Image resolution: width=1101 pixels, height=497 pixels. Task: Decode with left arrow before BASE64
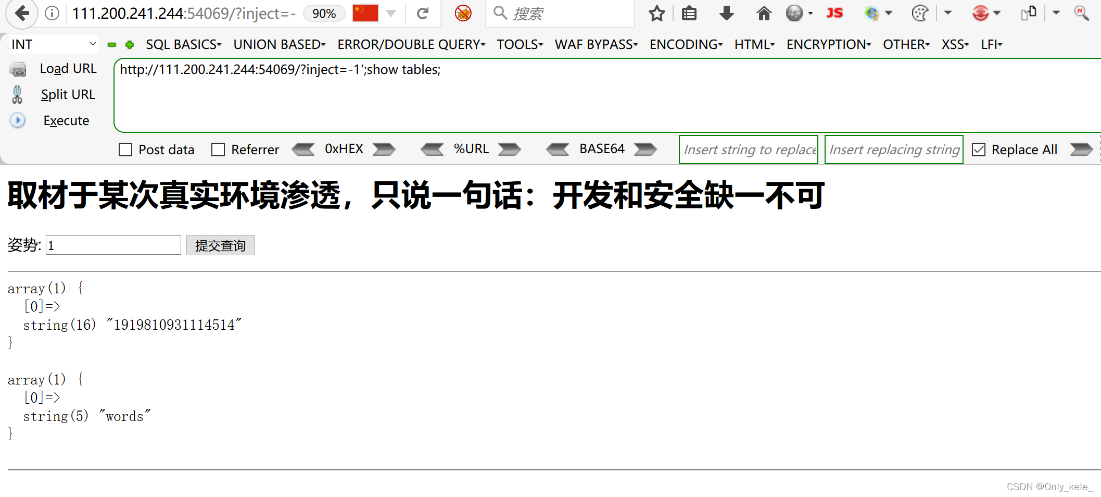(x=558, y=150)
